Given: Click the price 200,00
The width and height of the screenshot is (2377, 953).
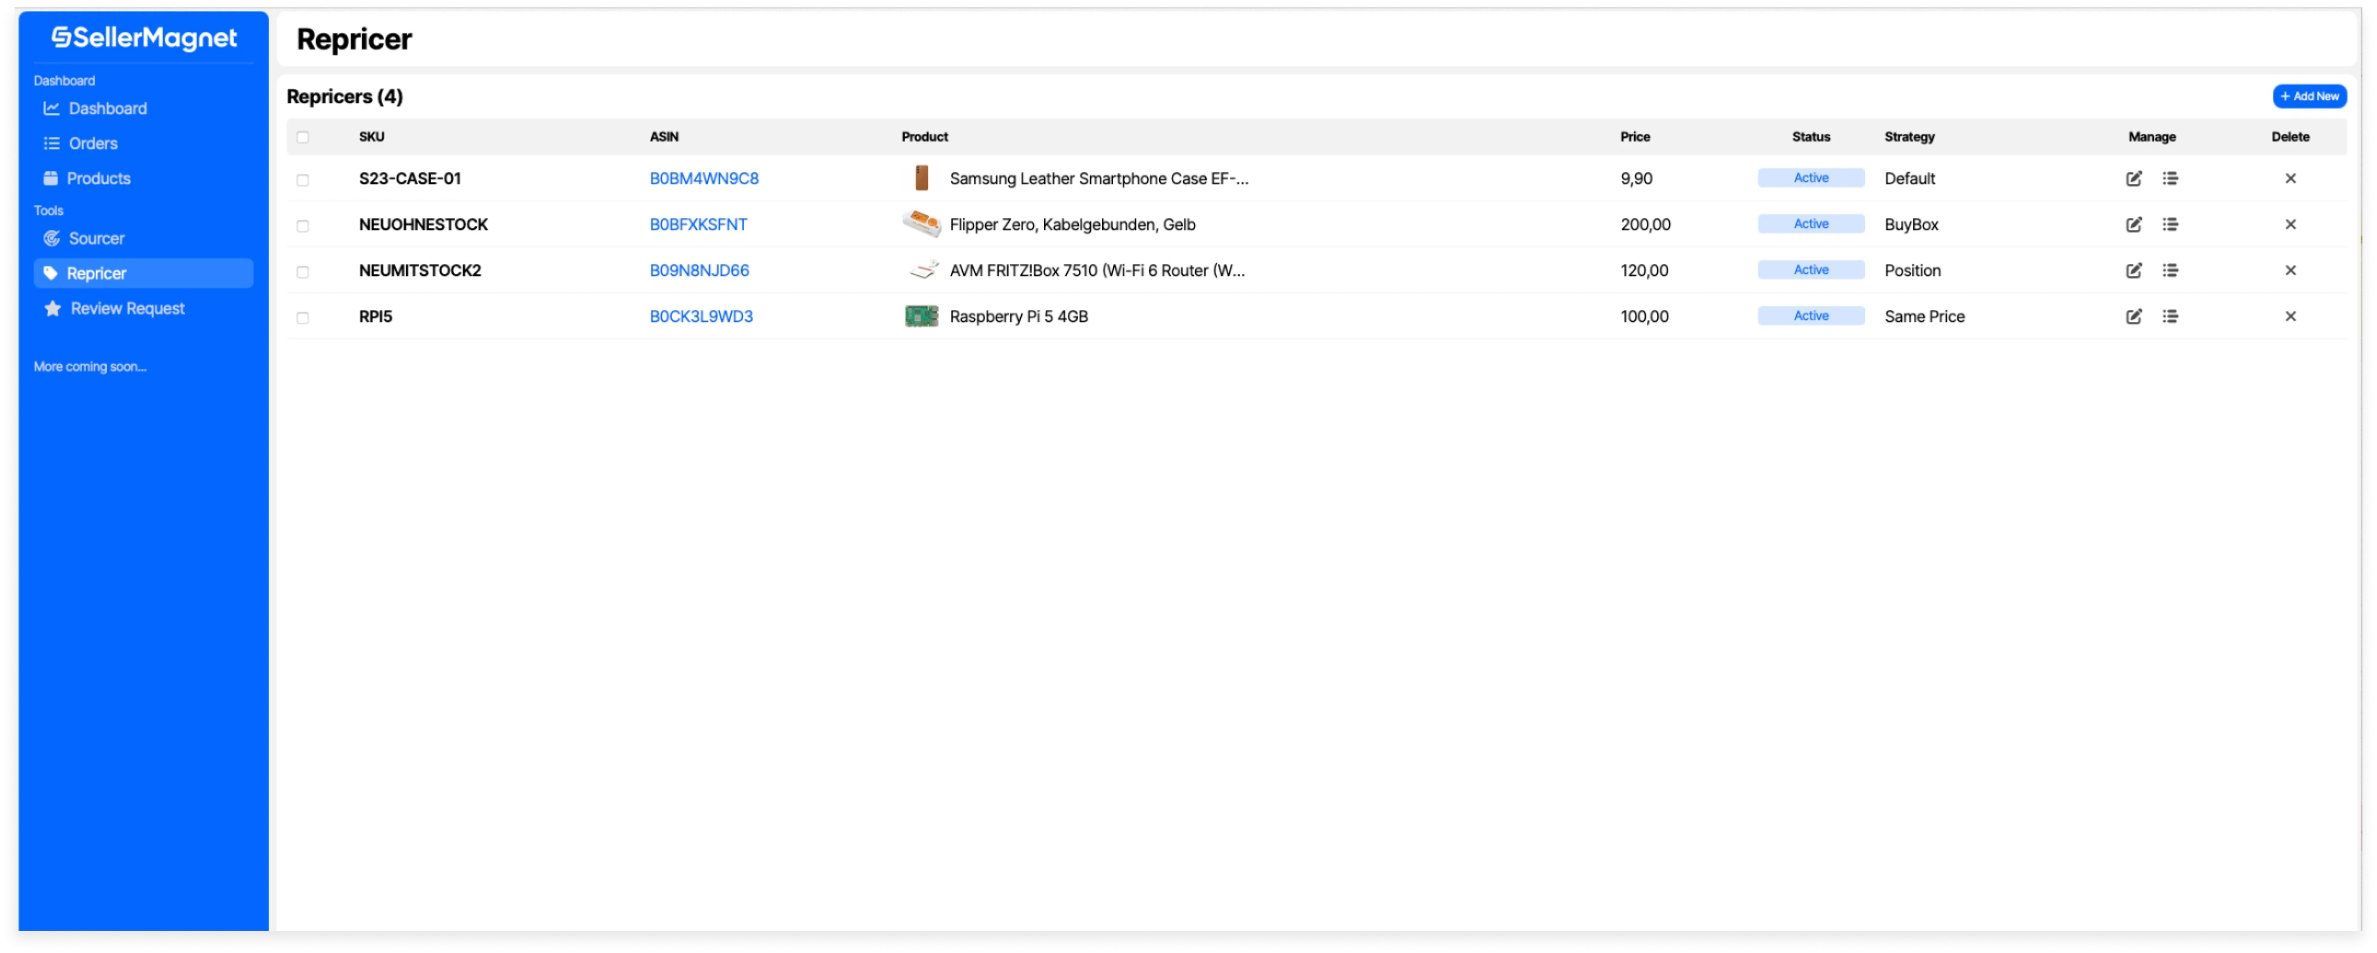Looking at the screenshot, I should [x=1645, y=224].
